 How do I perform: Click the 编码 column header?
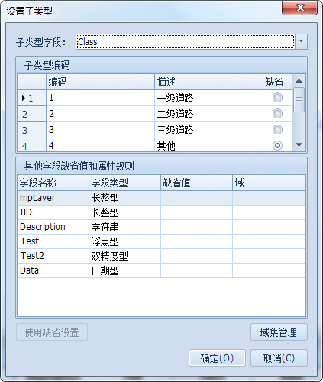100,82
